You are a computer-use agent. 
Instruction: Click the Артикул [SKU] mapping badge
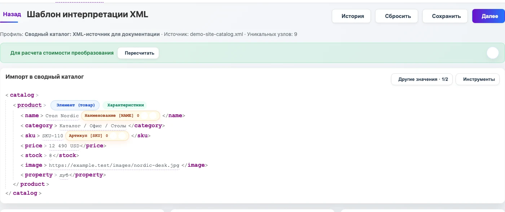click(97, 136)
